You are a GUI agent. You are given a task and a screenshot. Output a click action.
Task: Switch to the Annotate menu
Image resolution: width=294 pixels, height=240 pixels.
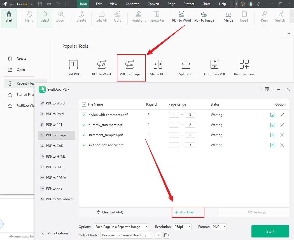click(132, 4)
